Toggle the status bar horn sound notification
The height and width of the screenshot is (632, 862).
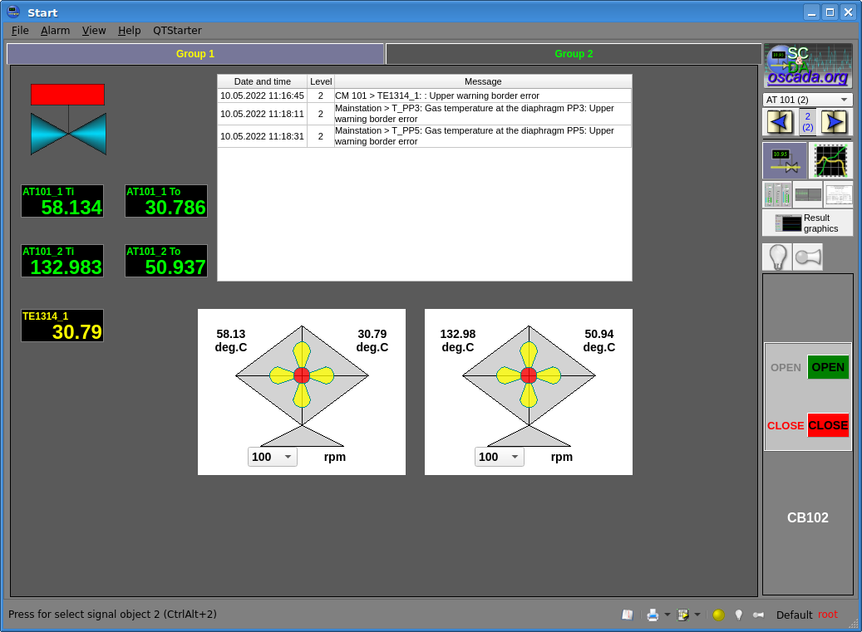(758, 615)
